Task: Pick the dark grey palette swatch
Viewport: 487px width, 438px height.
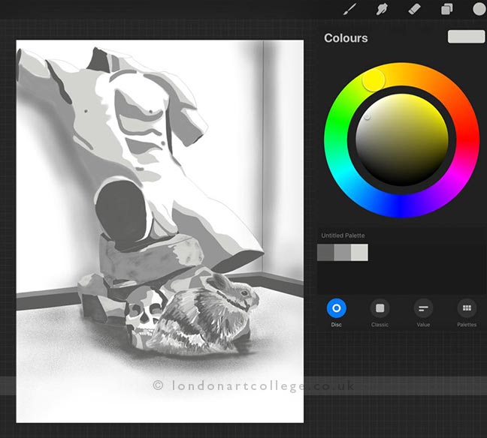Action: [325, 252]
